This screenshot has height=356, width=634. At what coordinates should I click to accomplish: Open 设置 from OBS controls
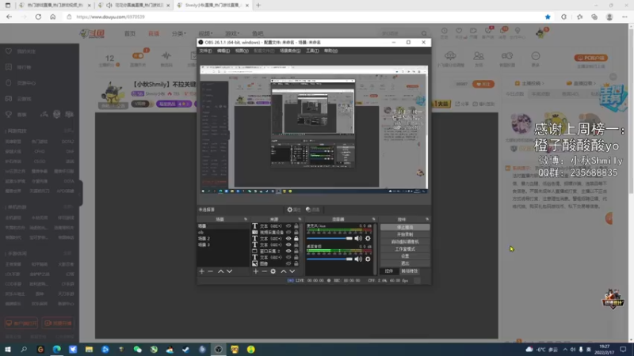(405, 256)
